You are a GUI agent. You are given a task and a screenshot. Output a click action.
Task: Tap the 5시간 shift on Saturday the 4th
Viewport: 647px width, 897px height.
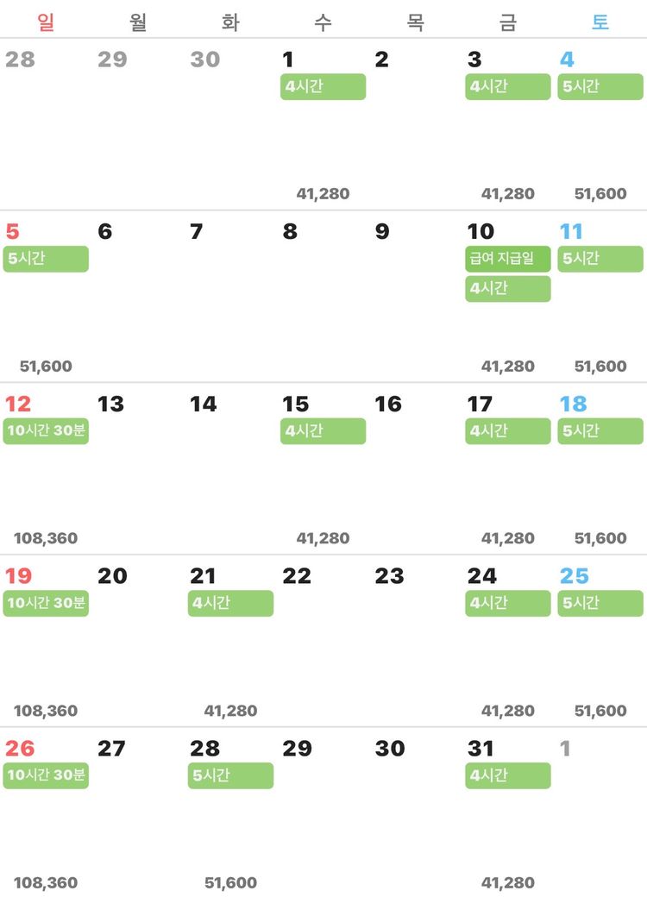click(x=600, y=87)
